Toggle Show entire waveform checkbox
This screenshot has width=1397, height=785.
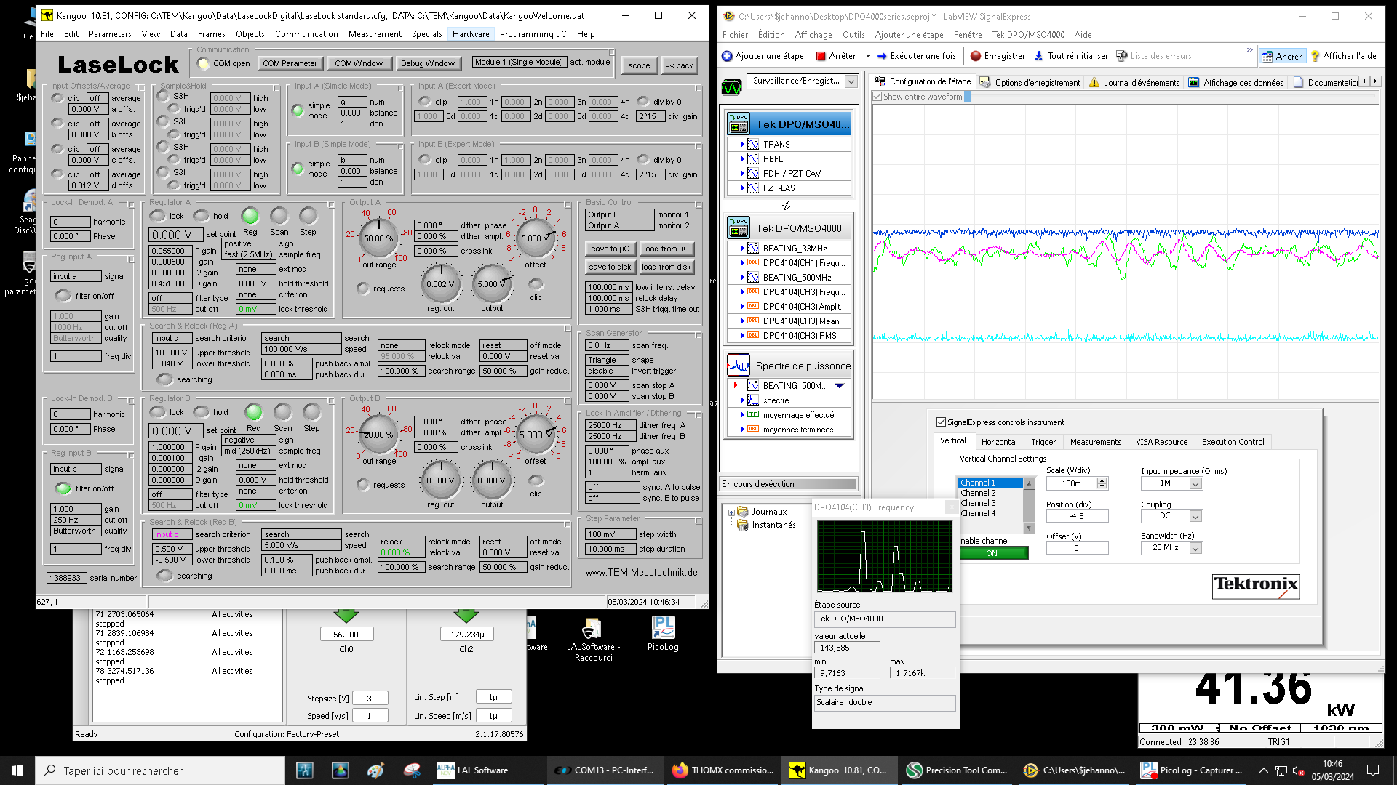(877, 97)
